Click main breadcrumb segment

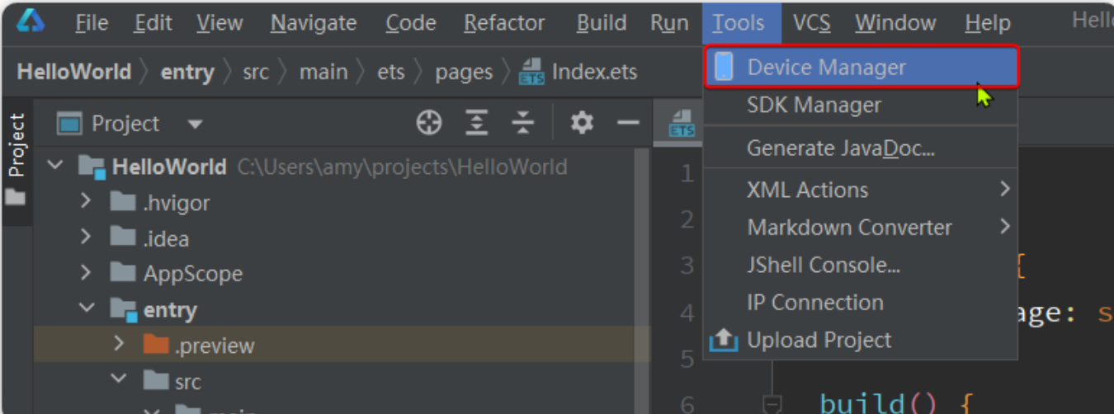point(323,72)
